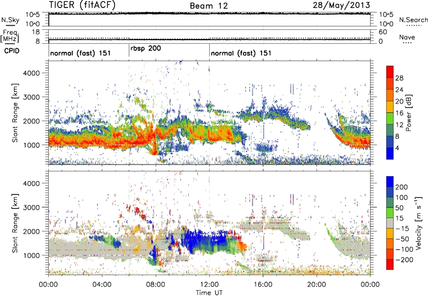Click the 20:00 time axis label
The height and width of the screenshot is (296, 428).
point(317,285)
